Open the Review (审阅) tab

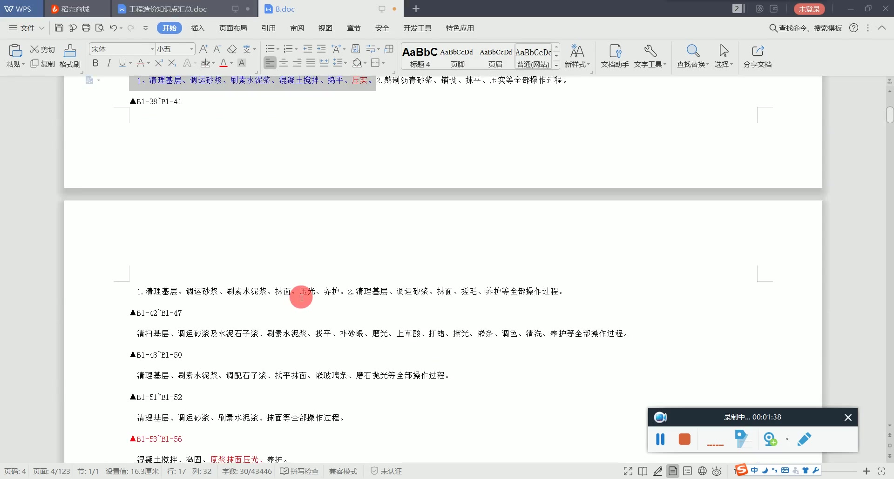tap(297, 28)
